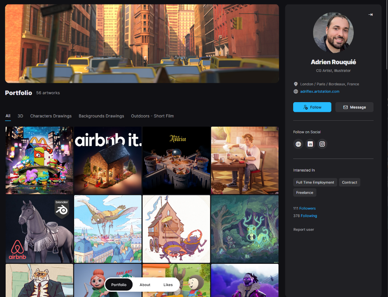Switch to Characters Drawings tab
The height and width of the screenshot is (297, 388).
click(51, 116)
